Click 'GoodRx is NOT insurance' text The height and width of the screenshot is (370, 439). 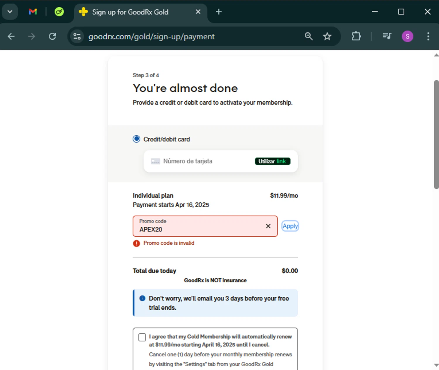click(x=215, y=280)
